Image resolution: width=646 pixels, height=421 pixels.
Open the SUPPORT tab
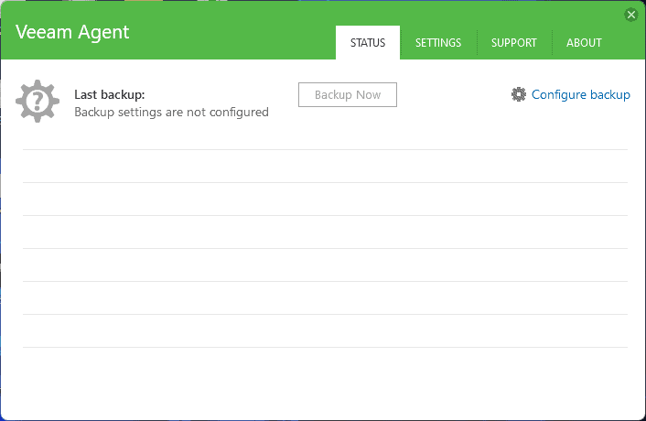[x=513, y=43]
